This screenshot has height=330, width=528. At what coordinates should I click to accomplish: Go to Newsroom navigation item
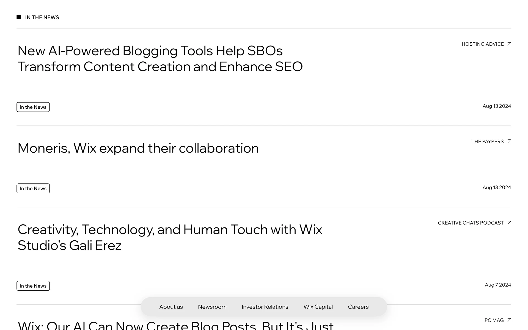click(212, 307)
